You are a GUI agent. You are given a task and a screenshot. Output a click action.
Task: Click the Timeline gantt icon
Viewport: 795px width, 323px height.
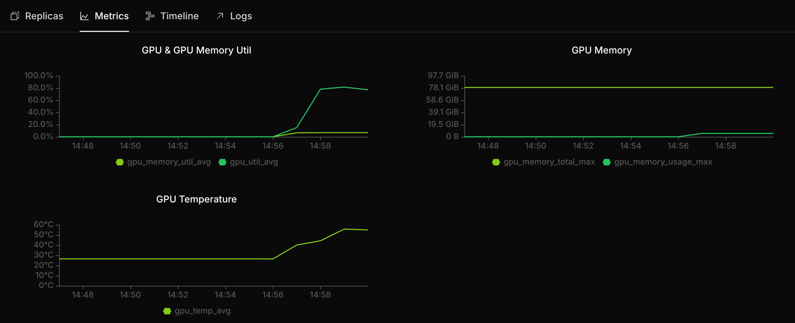click(150, 16)
